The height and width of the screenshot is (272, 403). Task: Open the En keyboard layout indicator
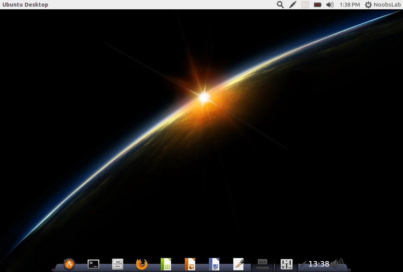pos(305,4)
